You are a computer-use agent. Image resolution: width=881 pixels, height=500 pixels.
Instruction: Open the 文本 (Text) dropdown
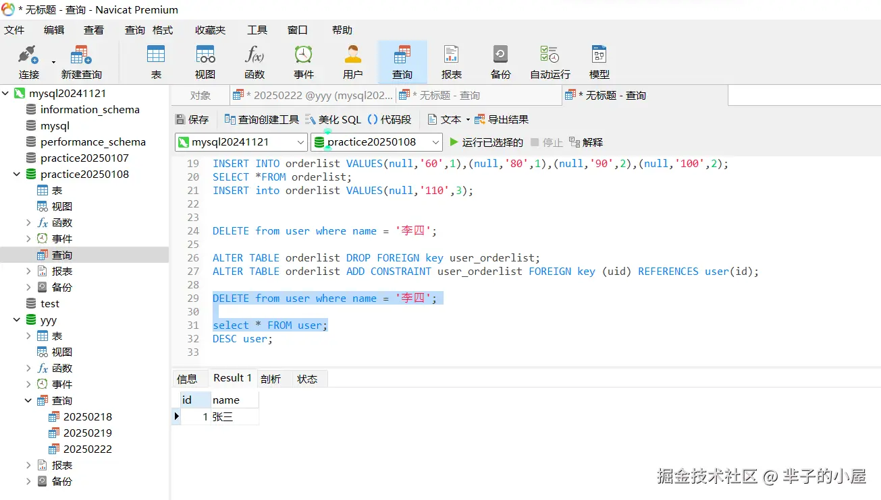point(449,119)
